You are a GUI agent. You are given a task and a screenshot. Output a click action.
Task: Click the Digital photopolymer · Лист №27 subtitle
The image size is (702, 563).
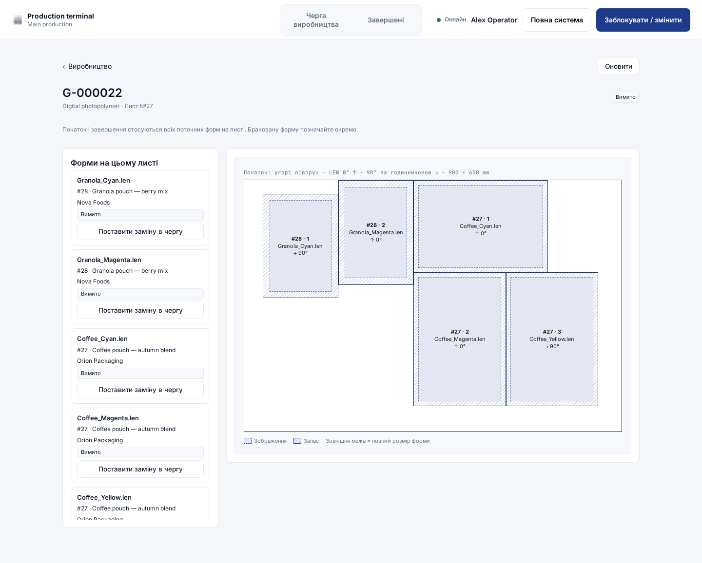(108, 106)
